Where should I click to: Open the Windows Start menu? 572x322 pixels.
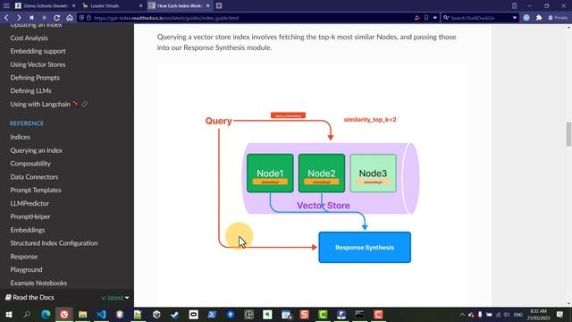(x=8, y=314)
